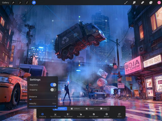Click the right-middle transform edge handle
This screenshot has width=162, height=121.
[x=106, y=41]
